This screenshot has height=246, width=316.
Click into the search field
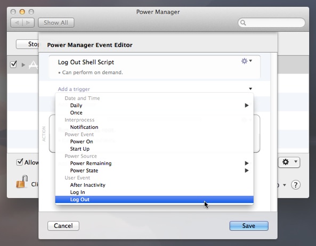pyautogui.click(x=271, y=23)
